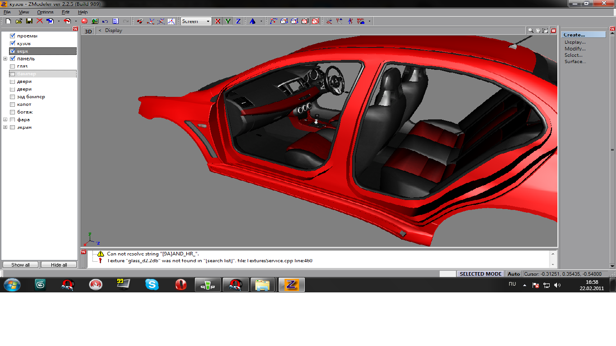This screenshot has height=346, width=616.
Task: Expand the фара tree node
Action: tap(5, 120)
